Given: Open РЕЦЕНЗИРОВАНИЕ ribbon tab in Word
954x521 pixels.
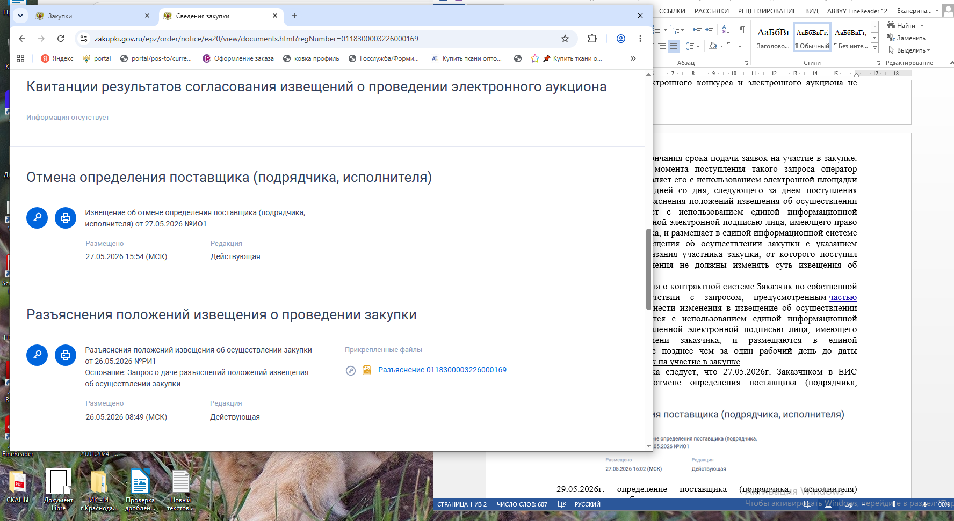Looking at the screenshot, I should (767, 11).
